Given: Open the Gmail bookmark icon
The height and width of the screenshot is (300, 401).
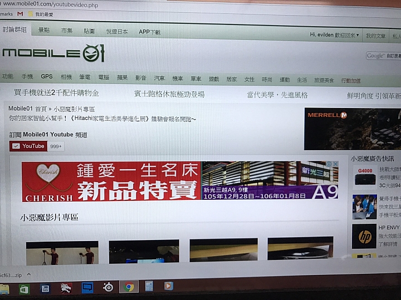Looking at the screenshot, I should tap(20, 14).
